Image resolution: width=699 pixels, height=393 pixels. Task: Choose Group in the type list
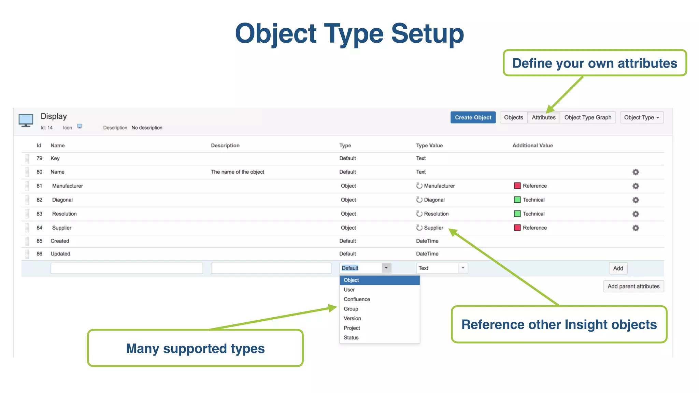pyautogui.click(x=380, y=309)
